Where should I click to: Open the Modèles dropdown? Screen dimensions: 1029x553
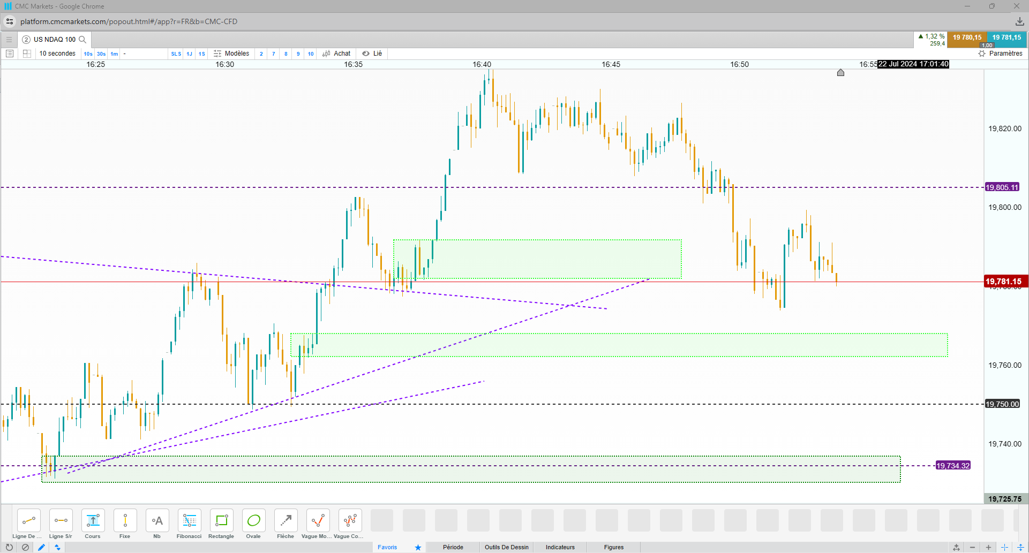click(x=231, y=54)
